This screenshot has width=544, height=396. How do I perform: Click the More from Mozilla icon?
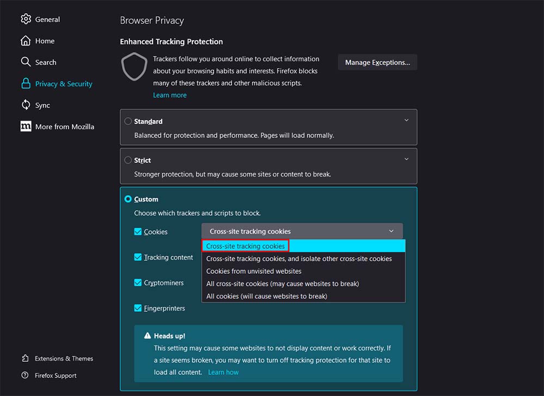pyautogui.click(x=26, y=127)
